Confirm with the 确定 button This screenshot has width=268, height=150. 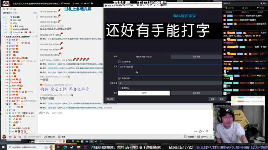point(212,99)
